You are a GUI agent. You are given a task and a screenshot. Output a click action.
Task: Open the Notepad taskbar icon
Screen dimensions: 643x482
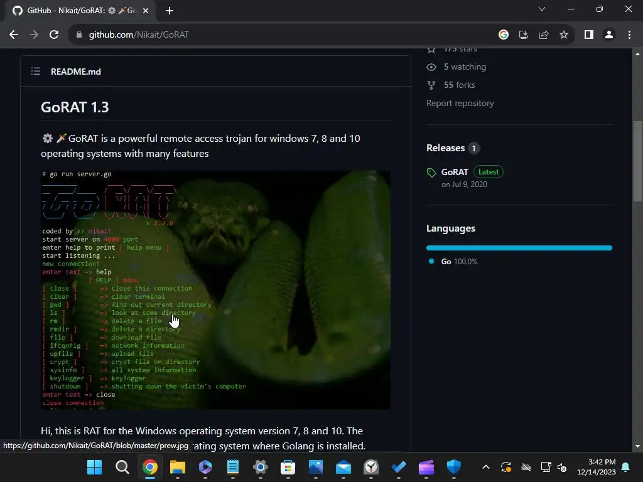(233, 467)
